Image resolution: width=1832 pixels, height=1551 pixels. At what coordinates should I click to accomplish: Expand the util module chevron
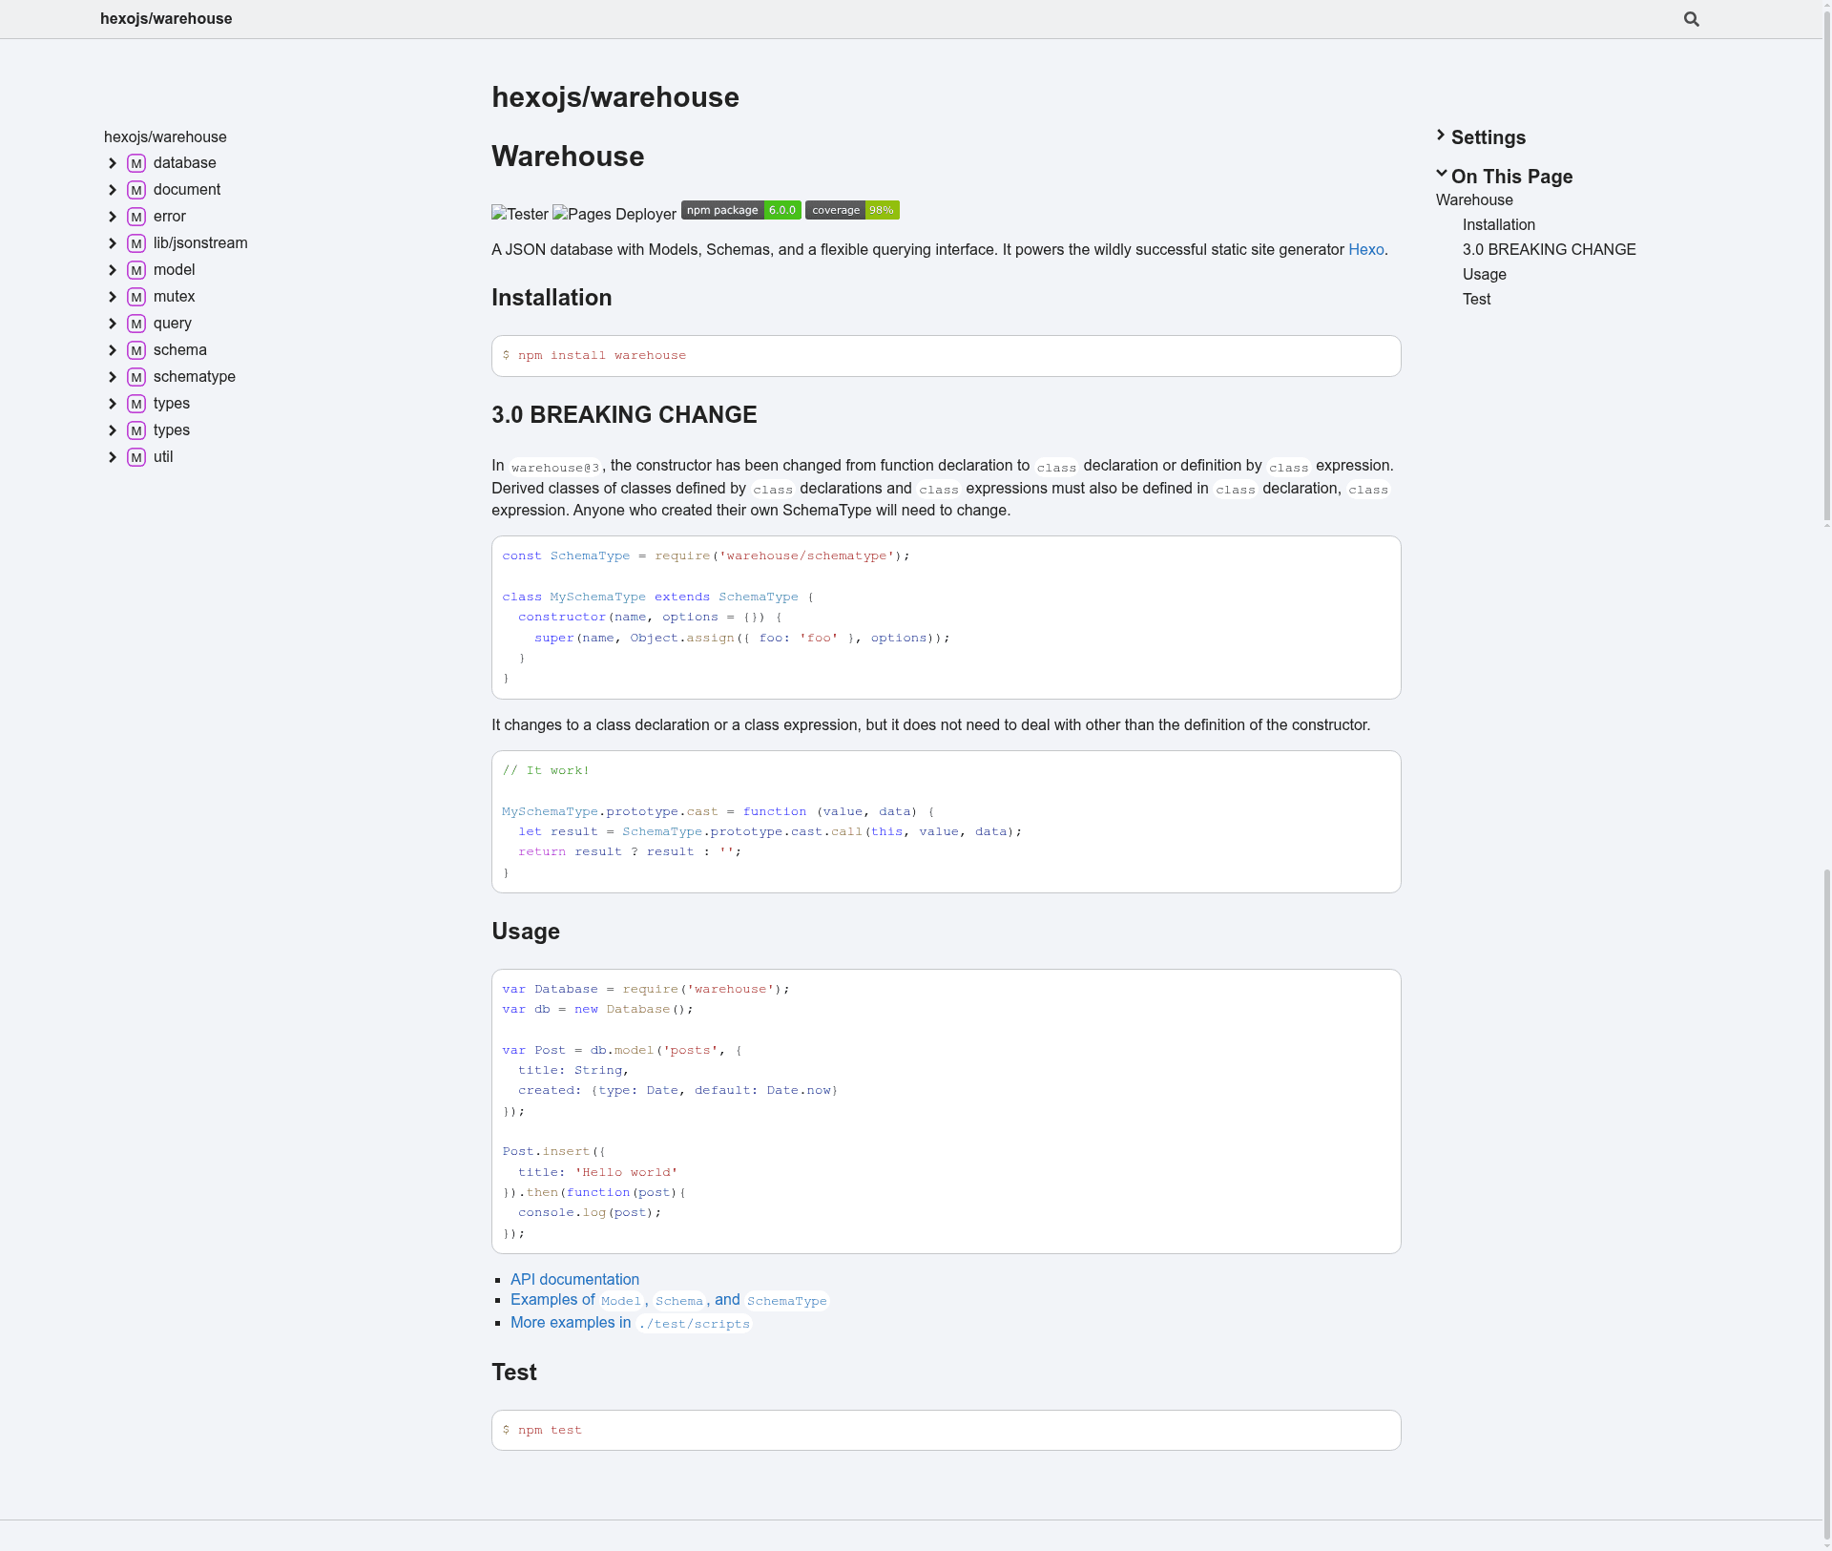[x=113, y=457]
